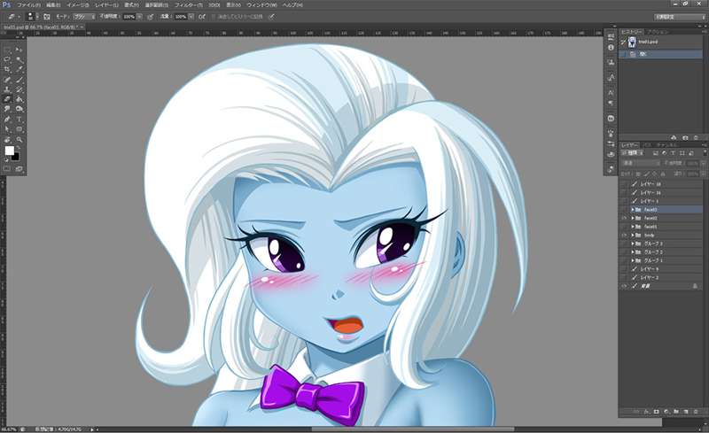Viewport: 709px width, 433px height.
Task: Select the Type tool
Action: 19,120
